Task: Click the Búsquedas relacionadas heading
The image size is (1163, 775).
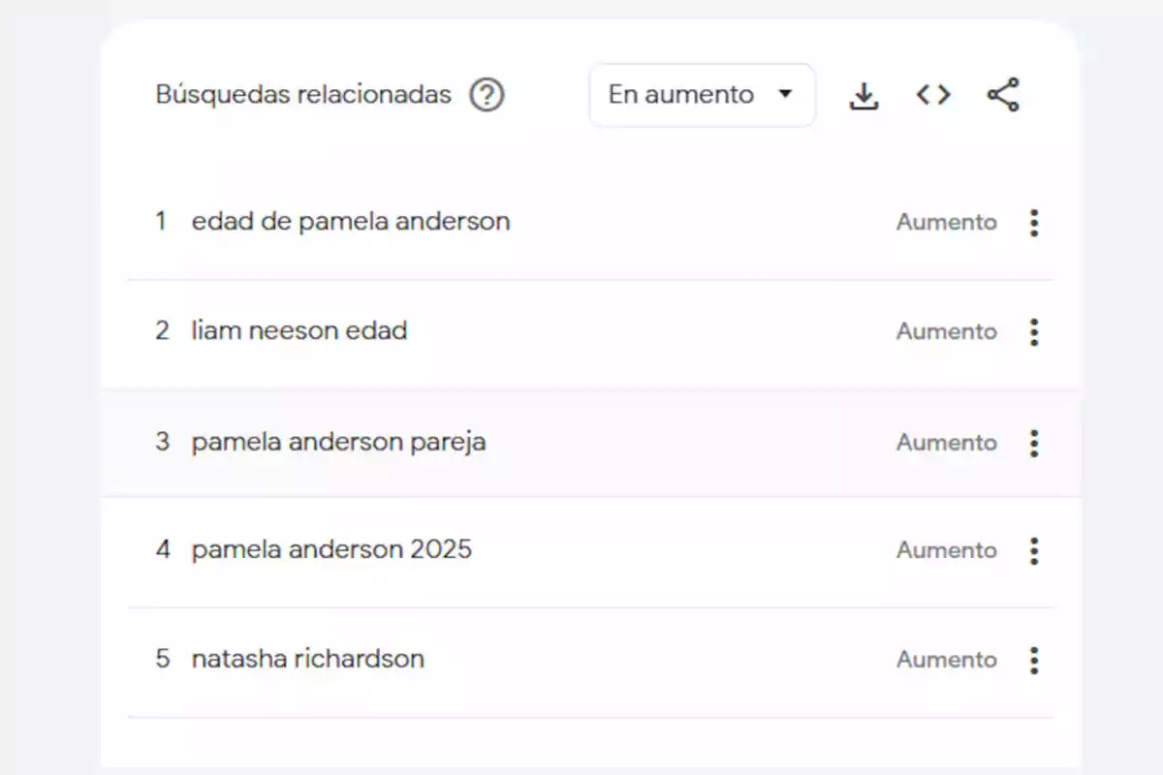Action: pos(303,95)
